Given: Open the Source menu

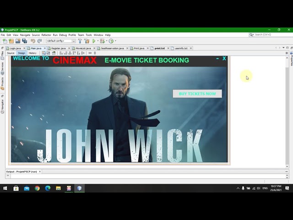Looking at the screenshot, I should point(36,35).
